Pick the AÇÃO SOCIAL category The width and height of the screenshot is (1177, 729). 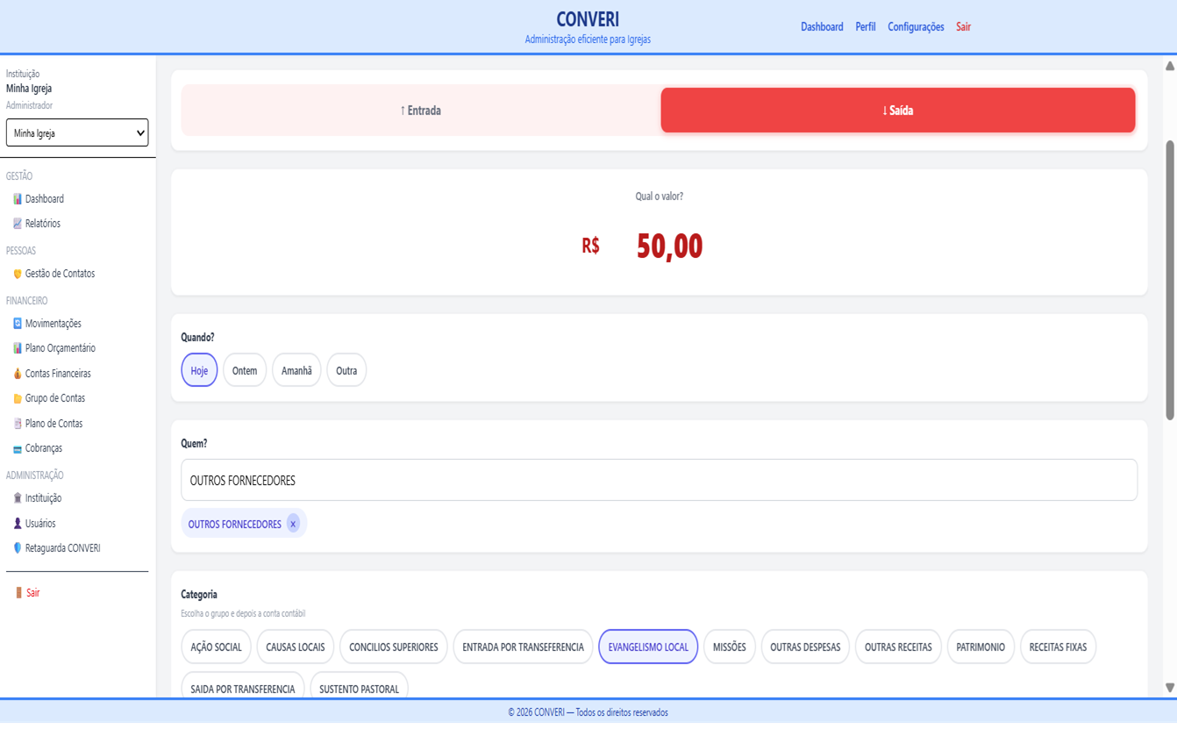[x=216, y=647]
